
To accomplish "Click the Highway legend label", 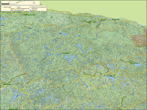I will pos(12,9).
